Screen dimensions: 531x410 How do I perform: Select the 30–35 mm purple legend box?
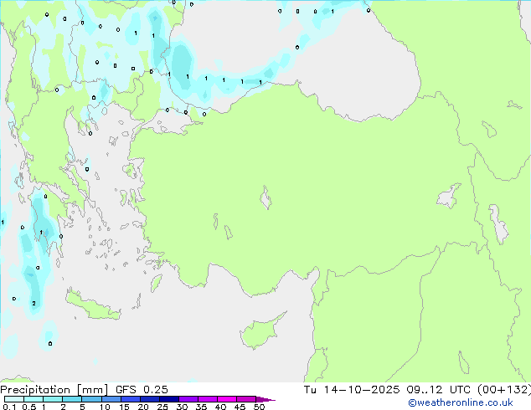[188, 399]
